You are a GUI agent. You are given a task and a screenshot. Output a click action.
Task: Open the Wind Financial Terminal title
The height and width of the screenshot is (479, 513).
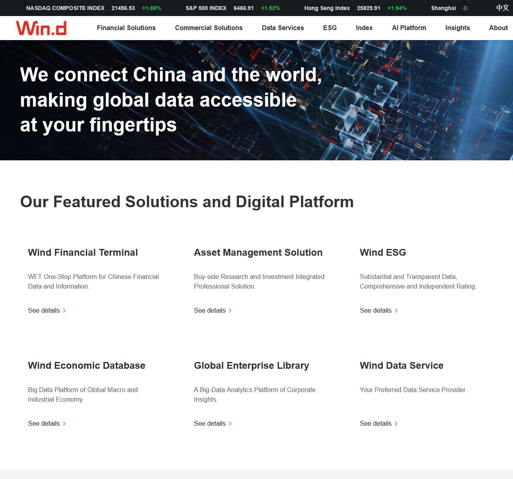83,253
